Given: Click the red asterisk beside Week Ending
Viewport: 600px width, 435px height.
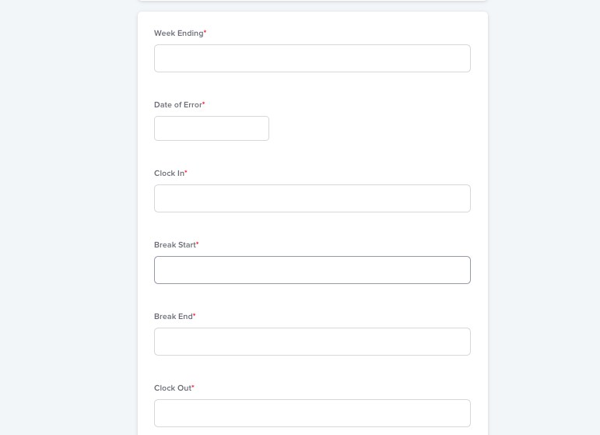Looking at the screenshot, I should pos(205,33).
